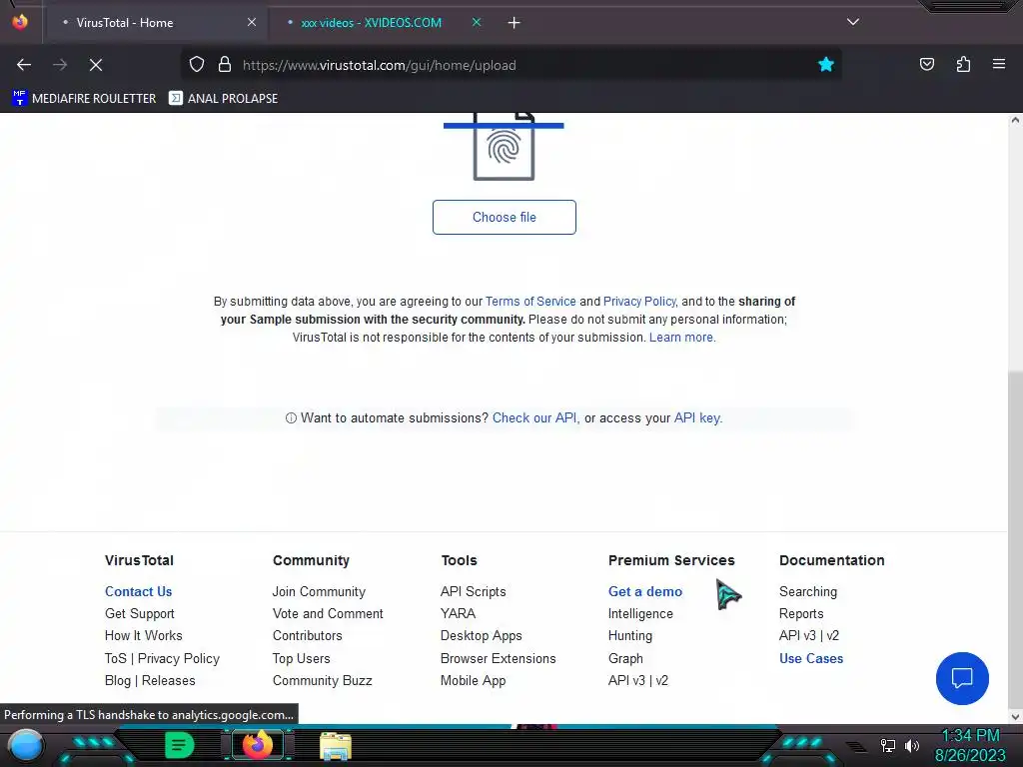Open Hunting under Premium Services
Screen dimensions: 1023x767
coord(630,635)
